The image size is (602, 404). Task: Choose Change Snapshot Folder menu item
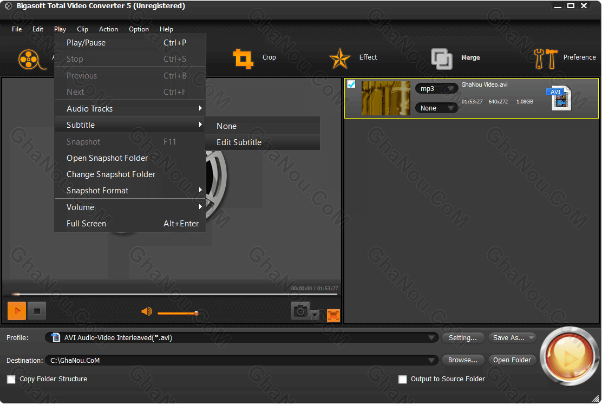(130, 174)
